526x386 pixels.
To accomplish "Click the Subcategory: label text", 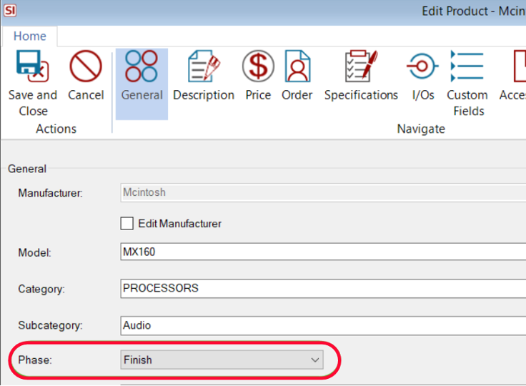I will [x=50, y=325].
